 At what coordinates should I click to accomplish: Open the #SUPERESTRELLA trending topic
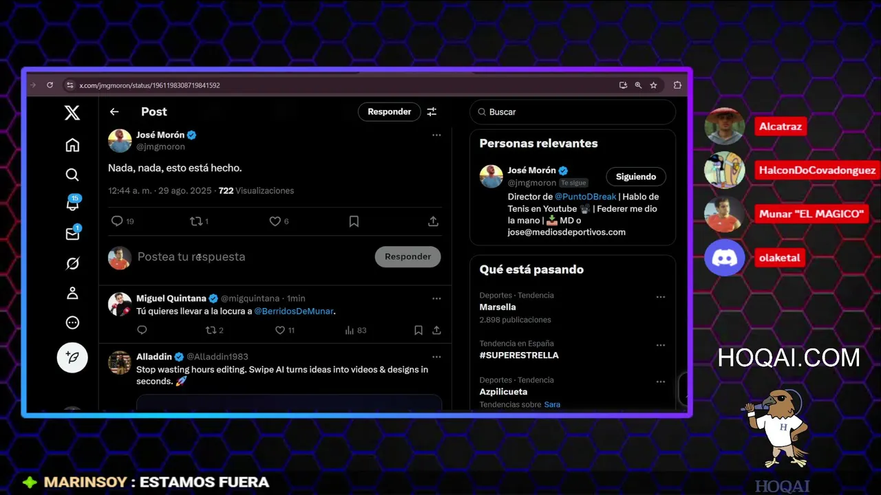pyautogui.click(x=519, y=355)
